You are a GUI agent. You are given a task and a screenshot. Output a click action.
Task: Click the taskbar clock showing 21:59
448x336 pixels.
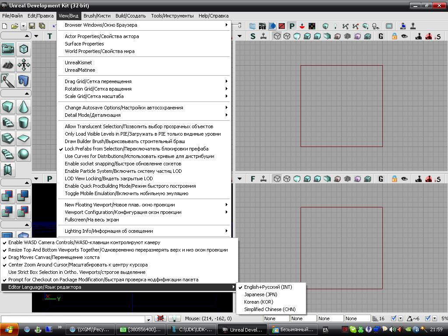pyautogui.click(x=436, y=329)
